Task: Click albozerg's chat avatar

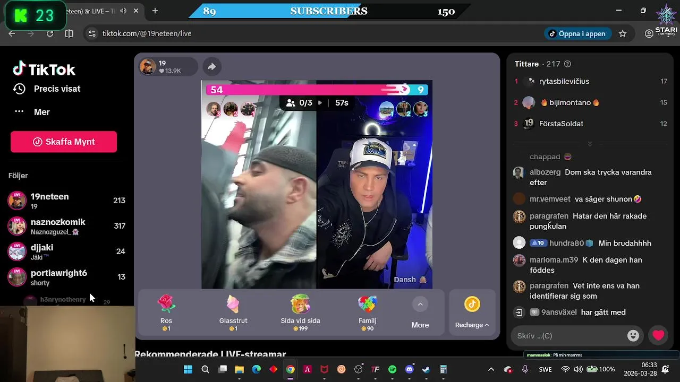Action: point(519,173)
